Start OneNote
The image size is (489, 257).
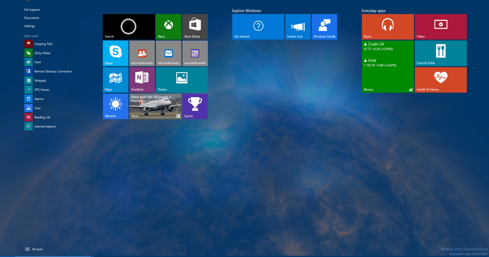pyautogui.click(x=142, y=80)
